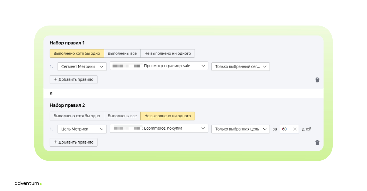Select 'Выполнены все' in rule set 1

[x=122, y=53]
